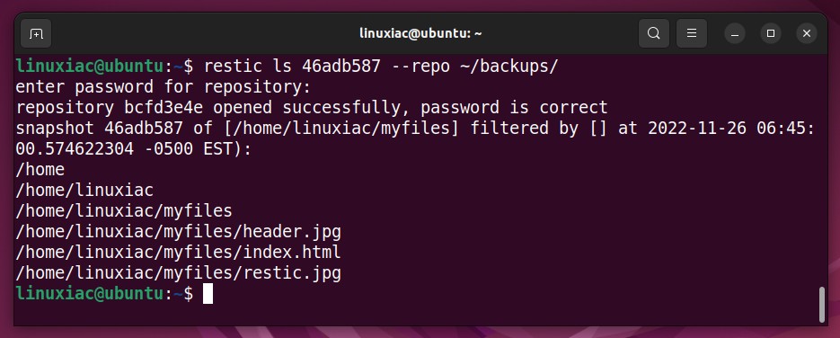Open the hamburger menu
This screenshot has height=338, width=840.
(x=692, y=34)
